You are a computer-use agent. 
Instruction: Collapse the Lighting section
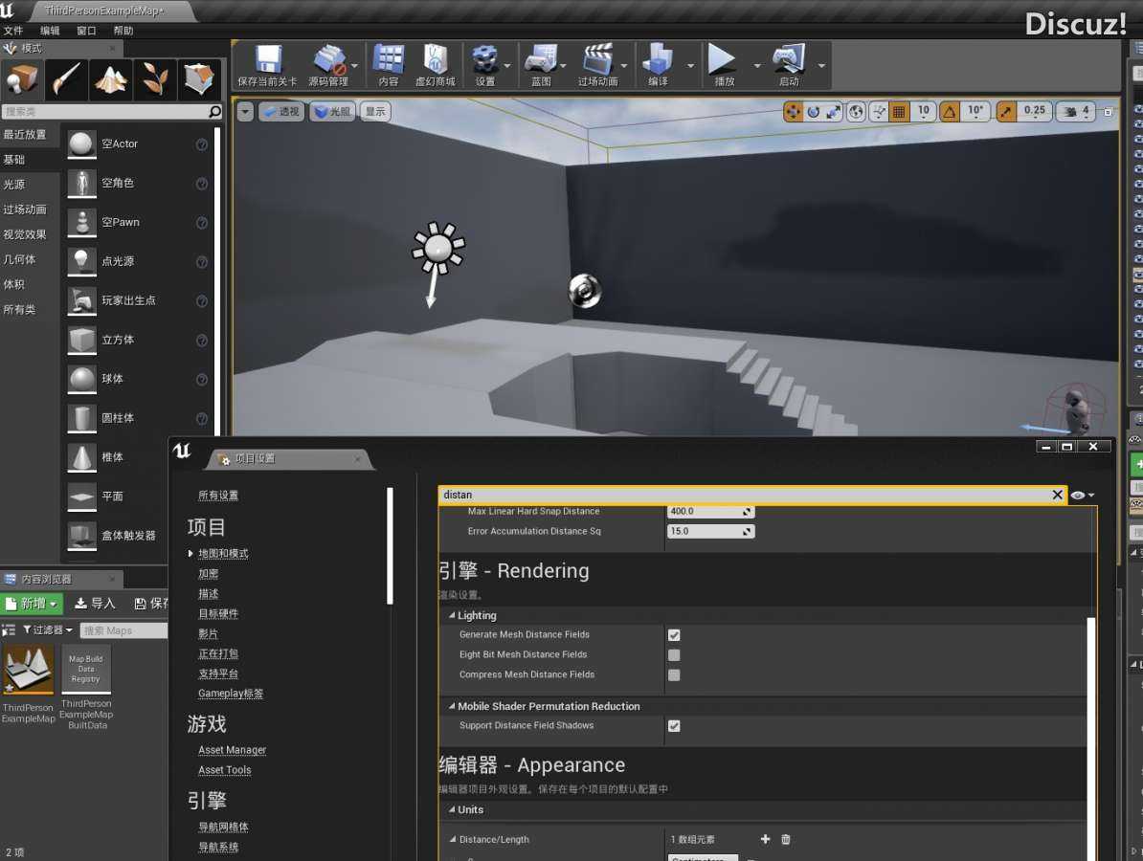(x=452, y=615)
